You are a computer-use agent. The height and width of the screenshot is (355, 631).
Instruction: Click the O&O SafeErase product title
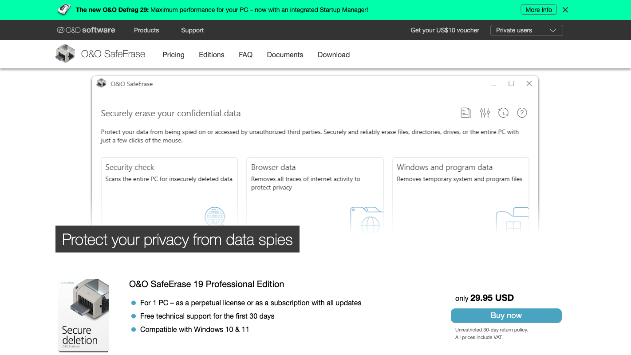[113, 54]
